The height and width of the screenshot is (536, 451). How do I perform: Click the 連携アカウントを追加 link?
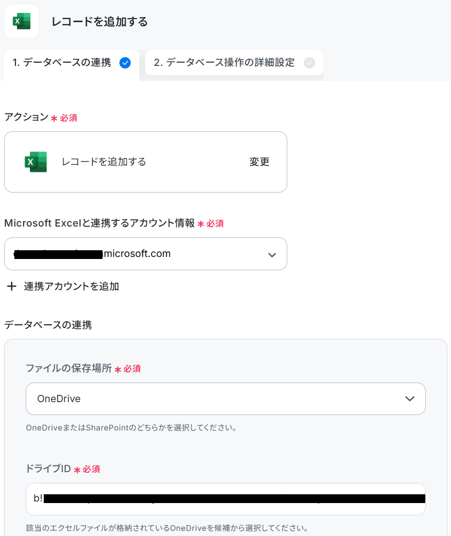72,286
